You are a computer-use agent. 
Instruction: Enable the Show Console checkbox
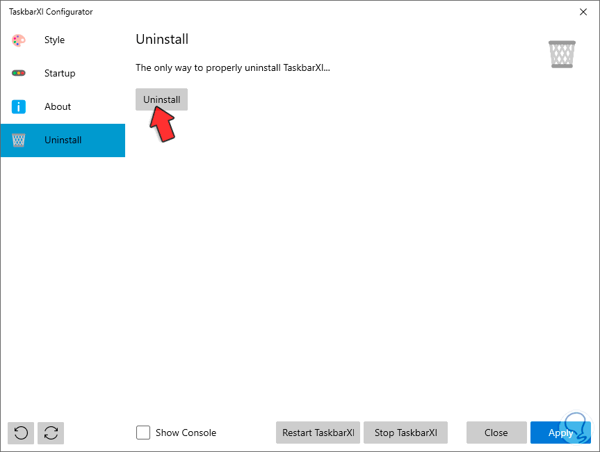coord(143,433)
